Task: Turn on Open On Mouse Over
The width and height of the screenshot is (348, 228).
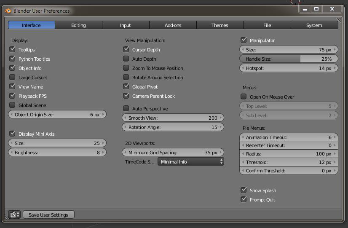Action: (x=244, y=97)
